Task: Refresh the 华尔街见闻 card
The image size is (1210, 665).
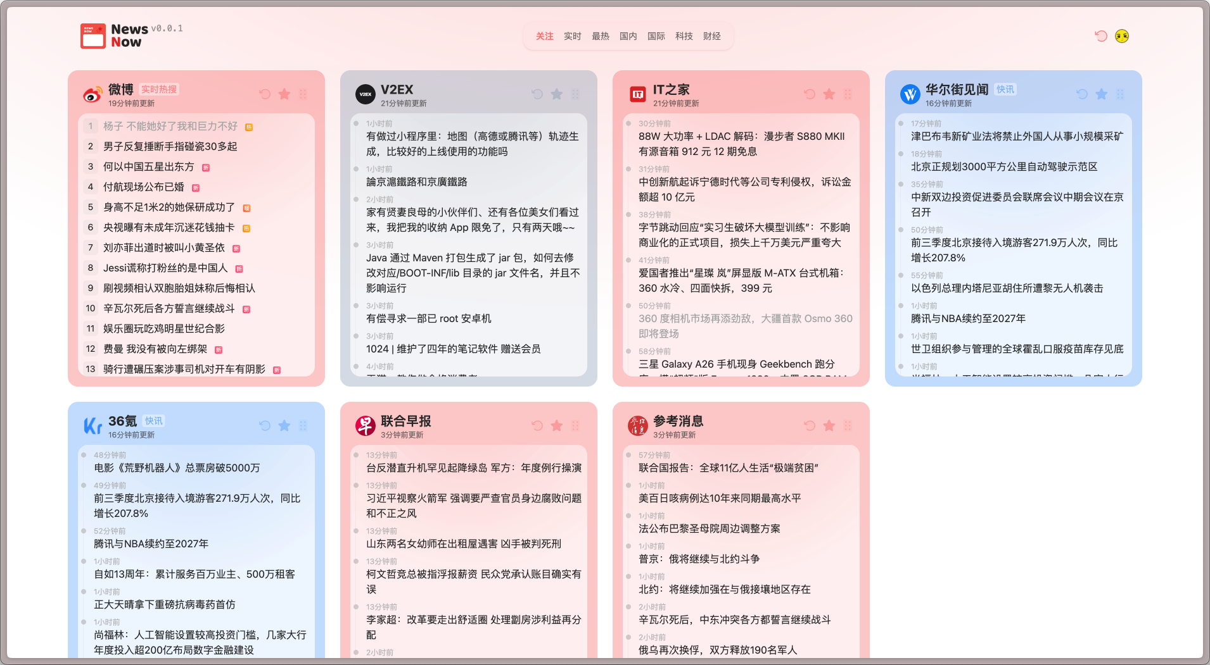Action: coord(1082,94)
